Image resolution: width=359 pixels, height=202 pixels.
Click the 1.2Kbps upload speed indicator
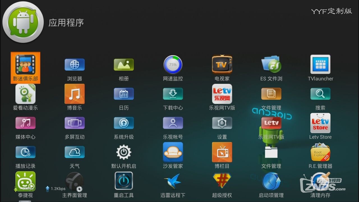pos(56,189)
